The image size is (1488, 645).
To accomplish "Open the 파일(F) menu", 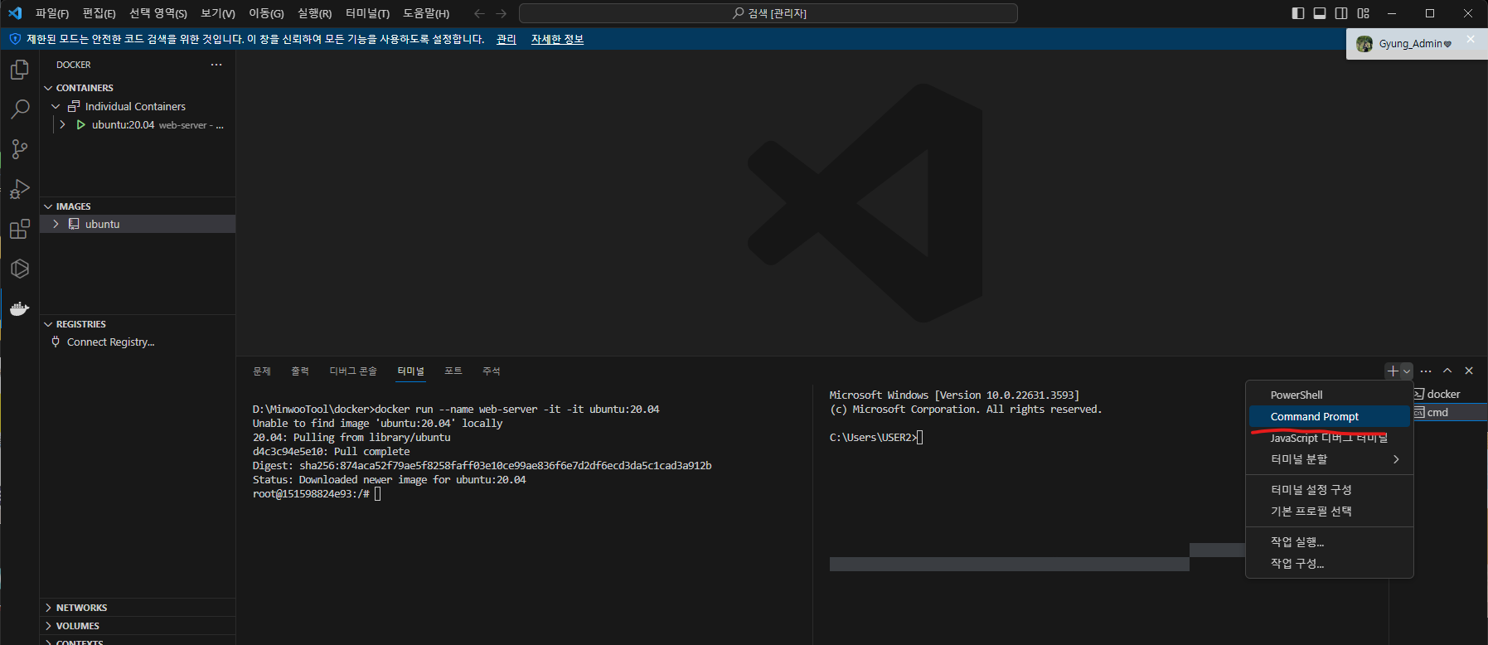I will 52,13.
